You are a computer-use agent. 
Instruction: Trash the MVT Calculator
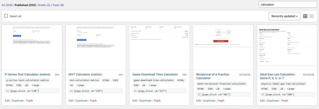[x=93, y=101]
